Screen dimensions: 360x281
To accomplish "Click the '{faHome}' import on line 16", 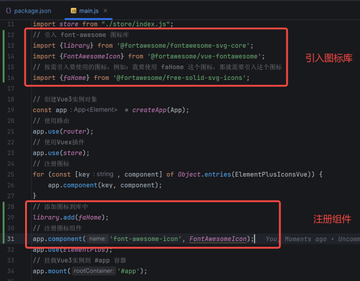I will click(x=74, y=78).
